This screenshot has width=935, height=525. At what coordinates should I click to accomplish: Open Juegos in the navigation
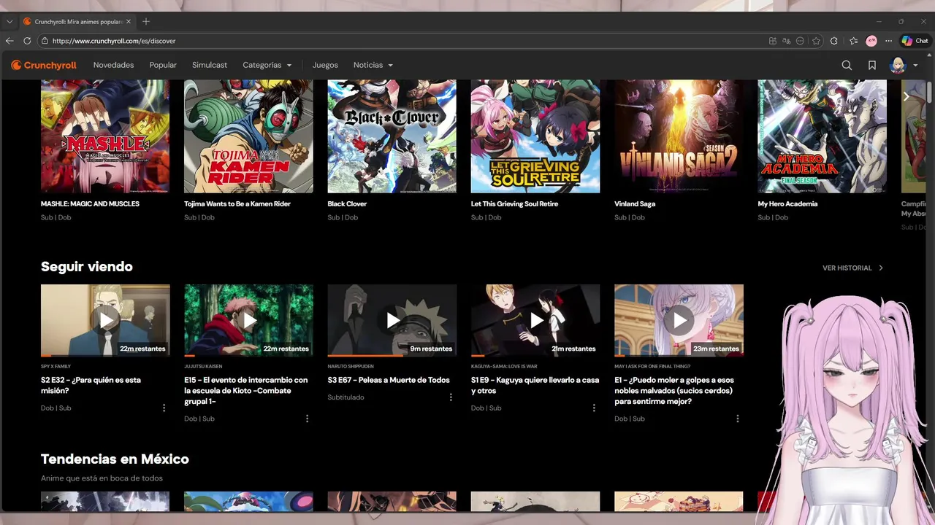coord(325,65)
